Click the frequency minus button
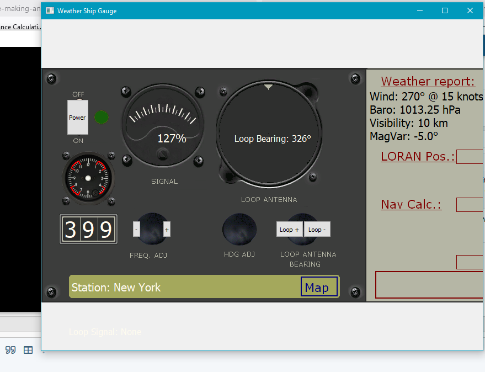Screen dimensions: 485x372 137,229
